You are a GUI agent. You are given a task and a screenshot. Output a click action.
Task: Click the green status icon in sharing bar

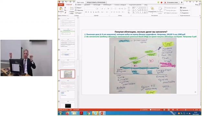click(x=158, y=2)
